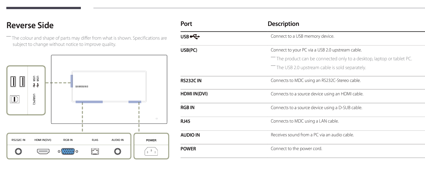Click the RJ45 table row label
This screenshot has height=173, width=425.
point(185,121)
